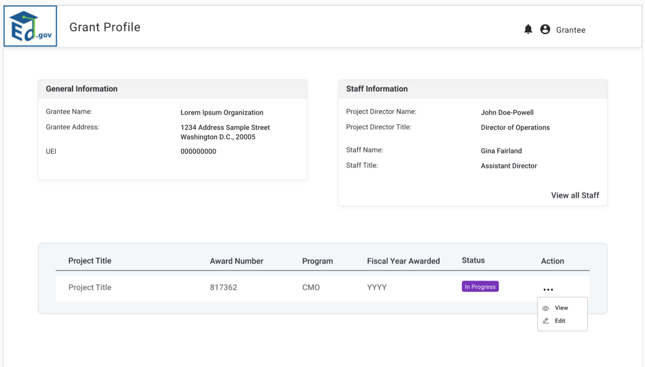Open notifications bell icon
Screen dimensions: 645x367
[528, 29]
